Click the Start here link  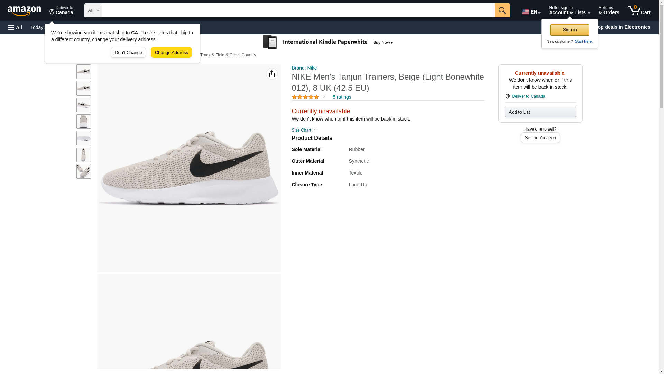tap(584, 41)
